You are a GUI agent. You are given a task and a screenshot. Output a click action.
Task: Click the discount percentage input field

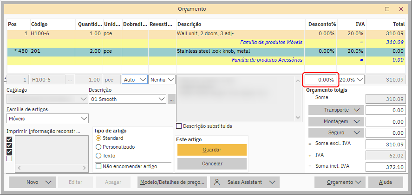(x=320, y=80)
